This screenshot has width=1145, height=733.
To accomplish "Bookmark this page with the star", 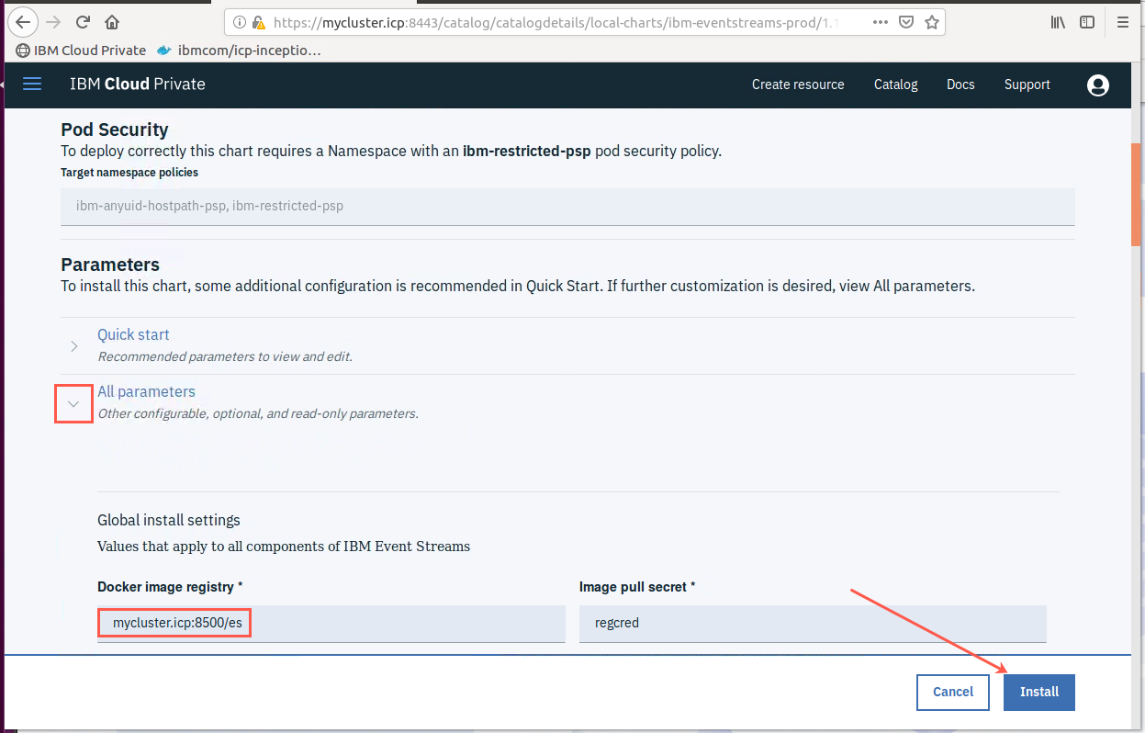I will point(932,22).
